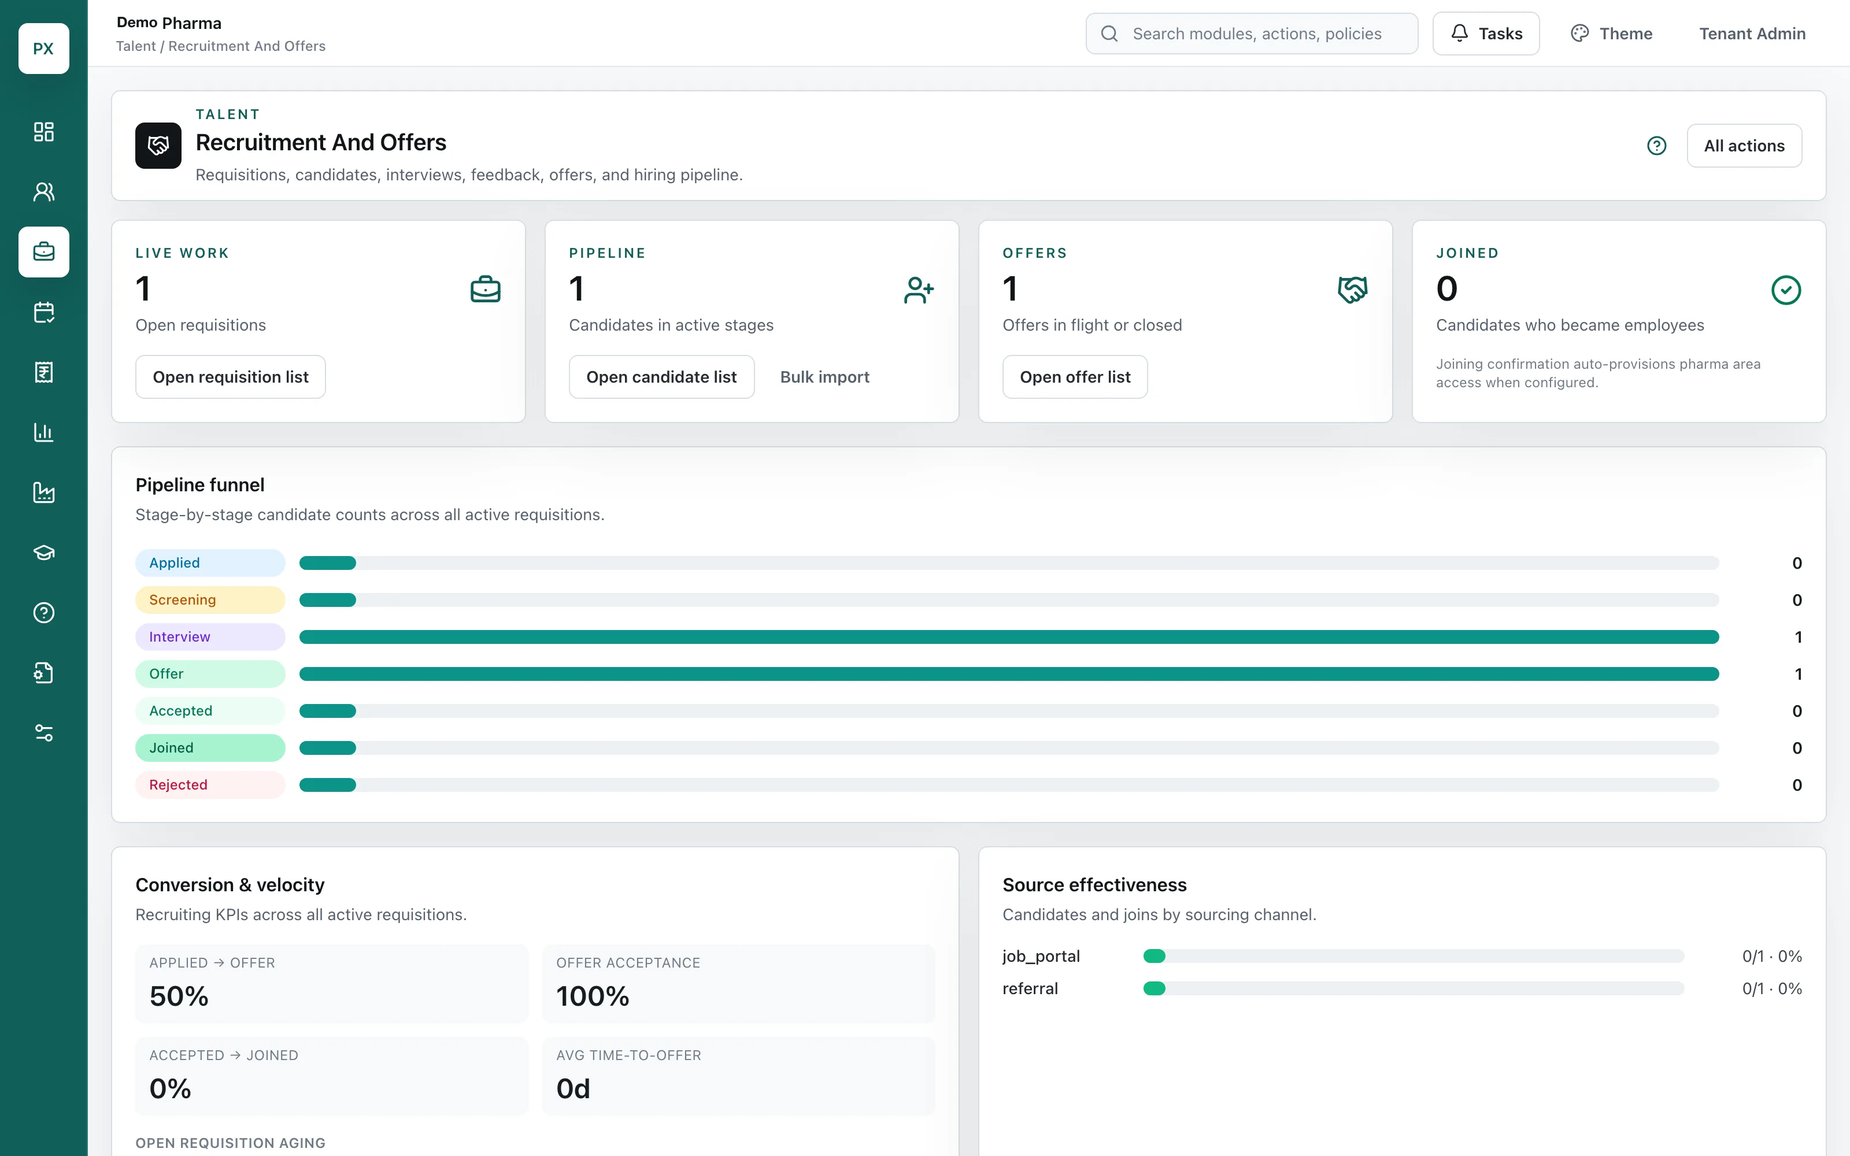Click the Joined stage pill
Image resolution: width=1850 pixels, height=1156 pixels.
coord(210,748)
